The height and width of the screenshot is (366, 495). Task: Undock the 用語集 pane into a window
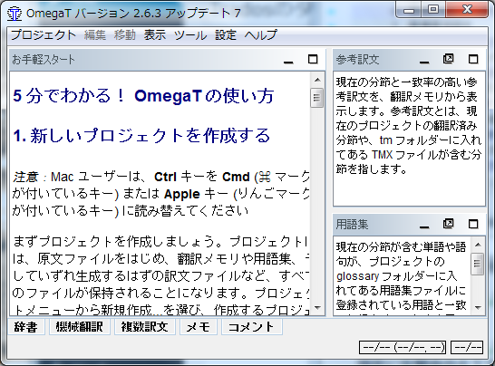coord(448,224)
